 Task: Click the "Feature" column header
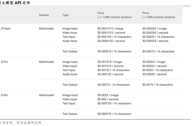tap(44, 15)
